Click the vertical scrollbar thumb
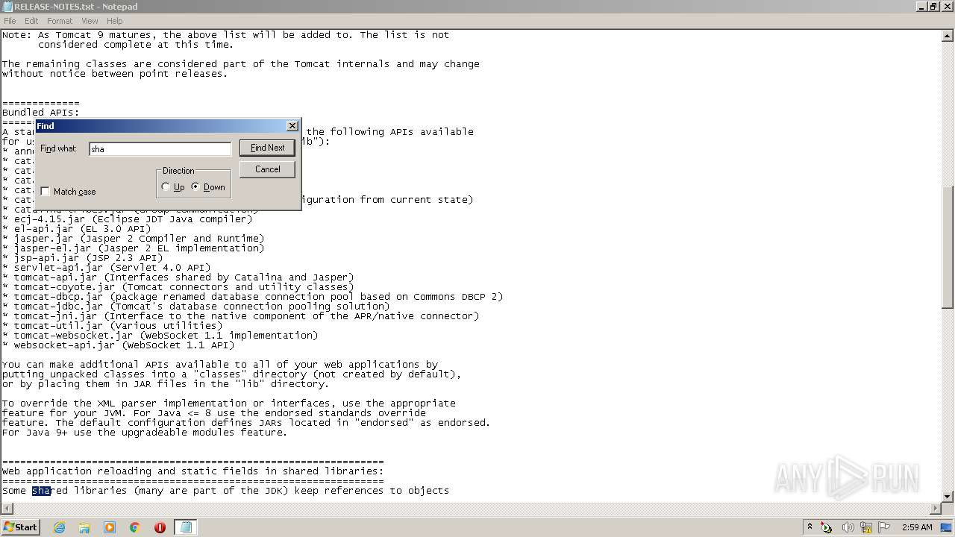The width and height of the screenshot is (955, 537). pyautogui.click(x=948, y=247)
